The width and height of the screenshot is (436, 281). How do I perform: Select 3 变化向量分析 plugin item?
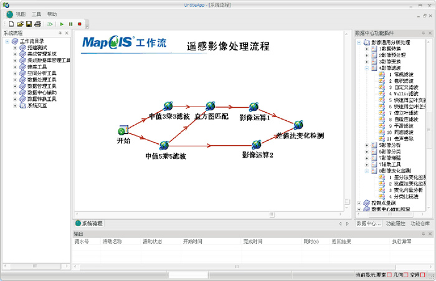tap(400, 190)
